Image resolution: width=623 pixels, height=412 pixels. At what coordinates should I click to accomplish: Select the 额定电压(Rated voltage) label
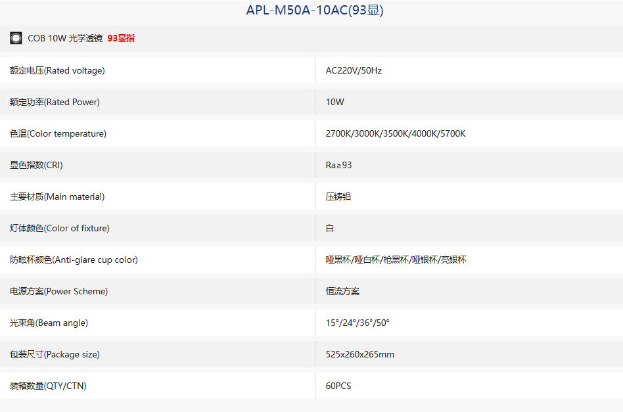[x=57, y=70]
